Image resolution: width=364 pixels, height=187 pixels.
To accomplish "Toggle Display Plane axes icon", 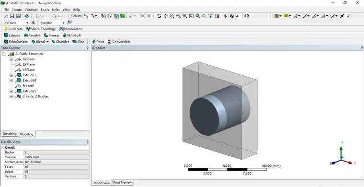I will (x=225, y=16).
